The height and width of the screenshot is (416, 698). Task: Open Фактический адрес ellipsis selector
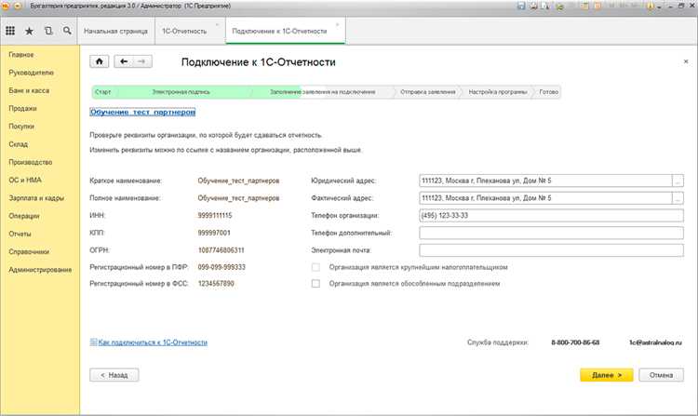pos(678,198)
